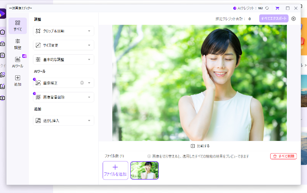Close the image editor window
The image size is (307, 193).
(296, 8)
